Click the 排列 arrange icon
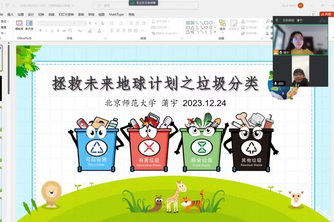Viewport: 334px width, 222px height. pos(222,25)
